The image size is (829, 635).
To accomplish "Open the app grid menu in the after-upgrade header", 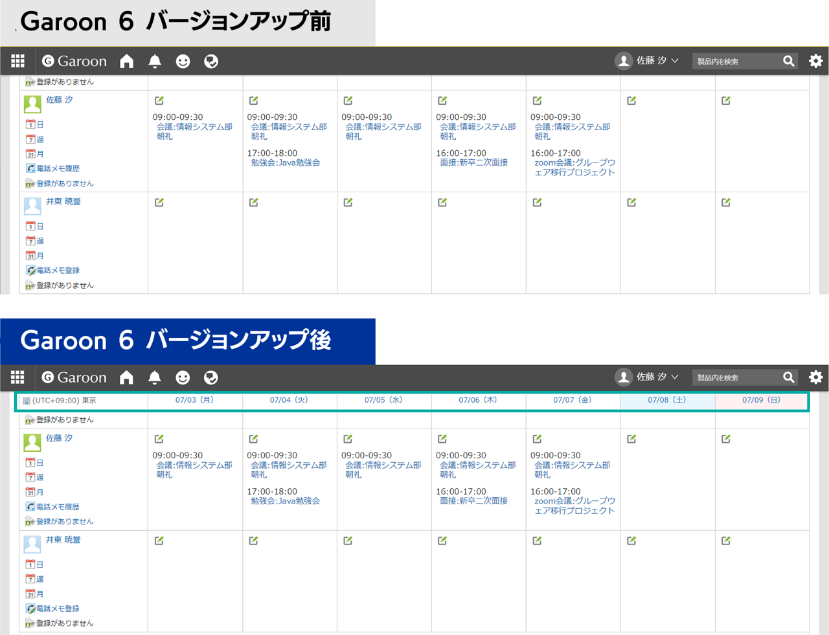I will click(17, 377).
